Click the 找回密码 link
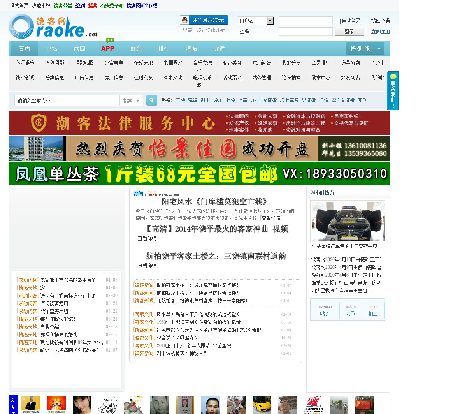This screenshot has height=414, width=467. (380, 21)
